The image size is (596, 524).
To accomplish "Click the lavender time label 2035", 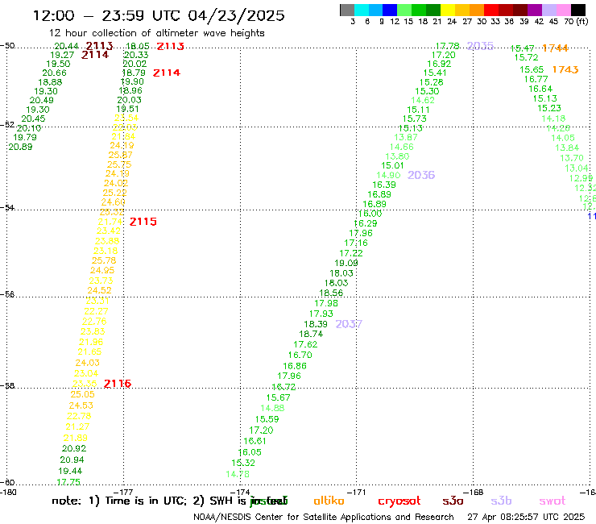I will [480, 46].
